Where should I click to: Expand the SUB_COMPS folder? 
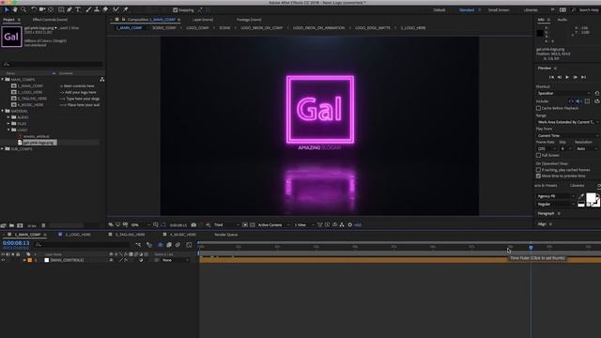pos(3,148)
